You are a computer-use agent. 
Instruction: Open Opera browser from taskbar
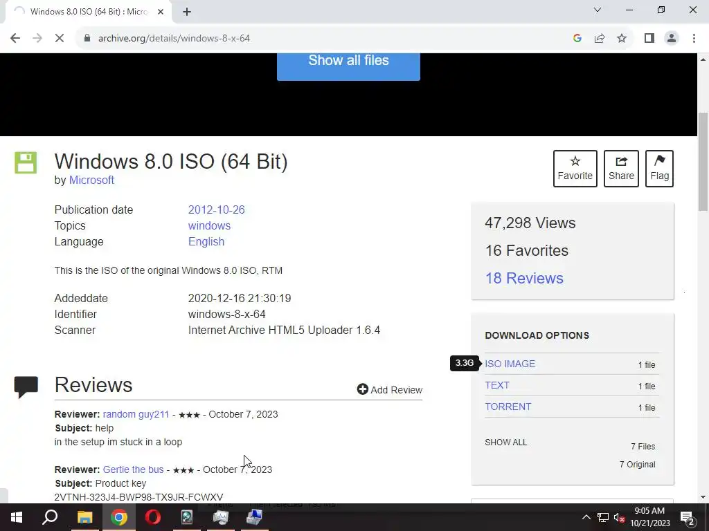click(x=153, y=517)
